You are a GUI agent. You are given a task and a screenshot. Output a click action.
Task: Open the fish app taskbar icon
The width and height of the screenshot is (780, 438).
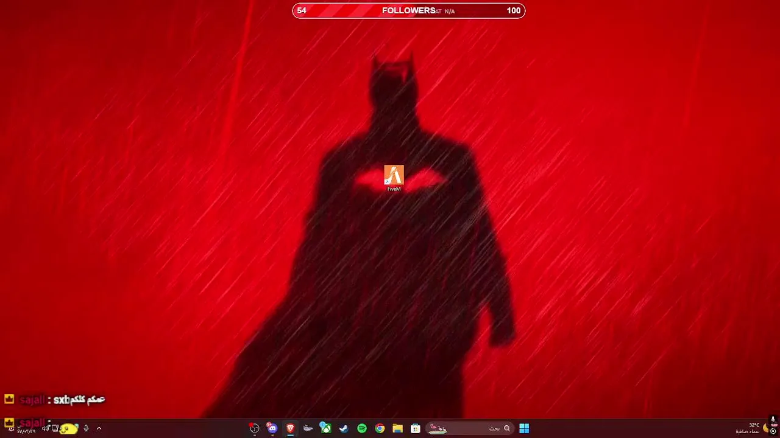pyautogui.click(x=308, y=428)
